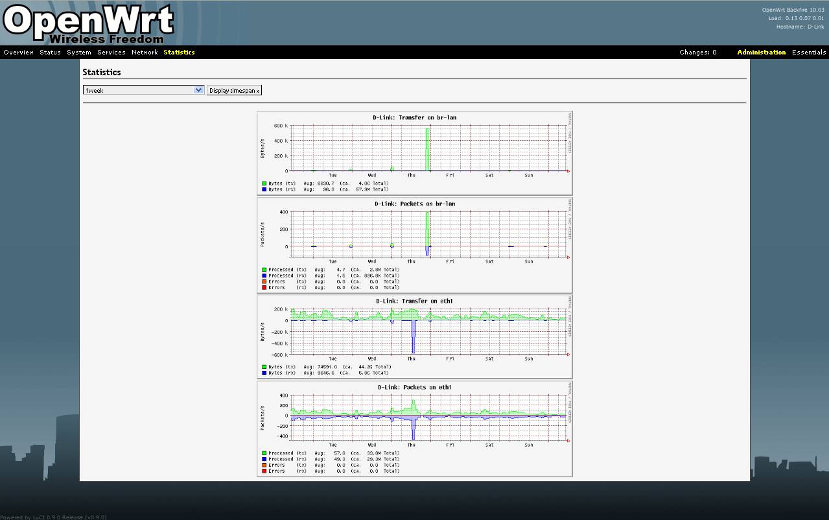This screenshot has width=829, height=520.
Task: Click the Display timespan button
Action: 235,90
